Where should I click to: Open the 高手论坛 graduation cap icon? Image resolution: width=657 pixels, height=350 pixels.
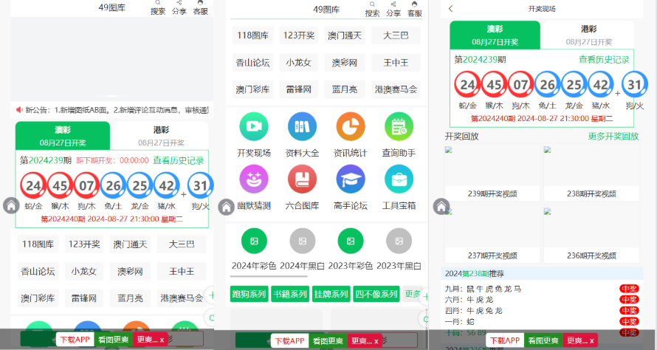click(x=351, y=179)
